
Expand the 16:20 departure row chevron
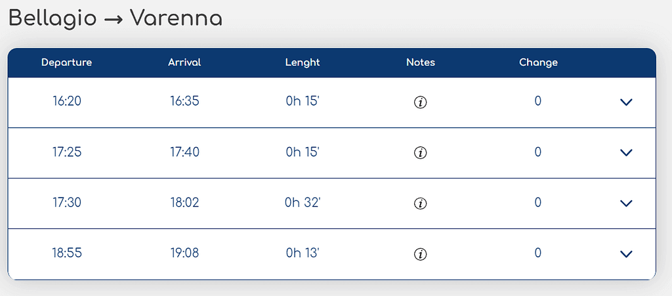626,102
